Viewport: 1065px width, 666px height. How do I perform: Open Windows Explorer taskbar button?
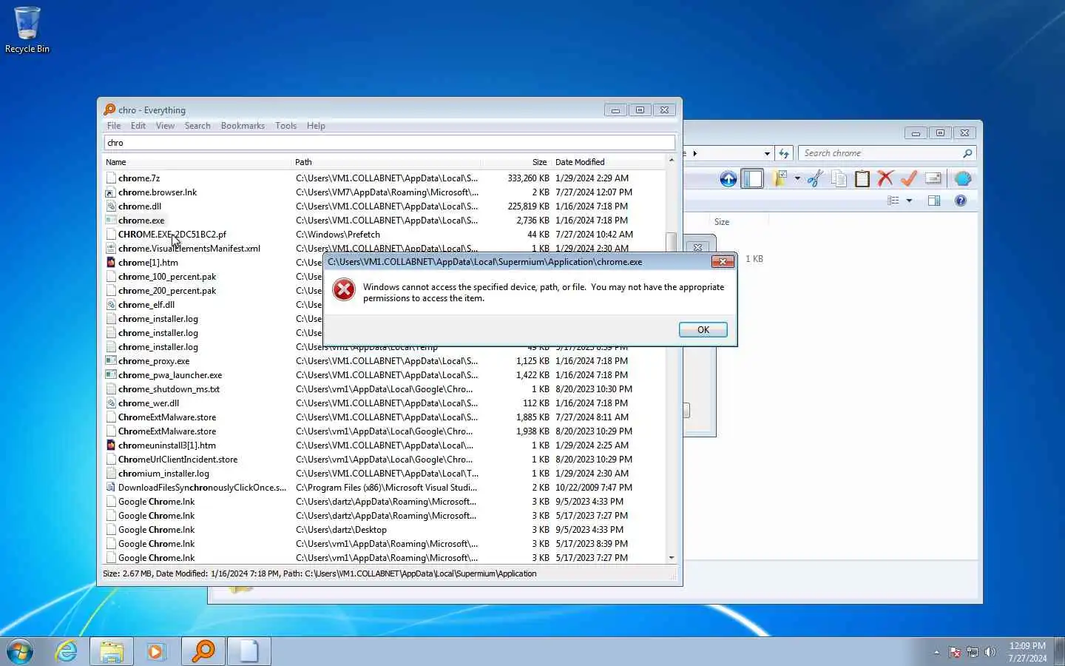click(112, 651)
